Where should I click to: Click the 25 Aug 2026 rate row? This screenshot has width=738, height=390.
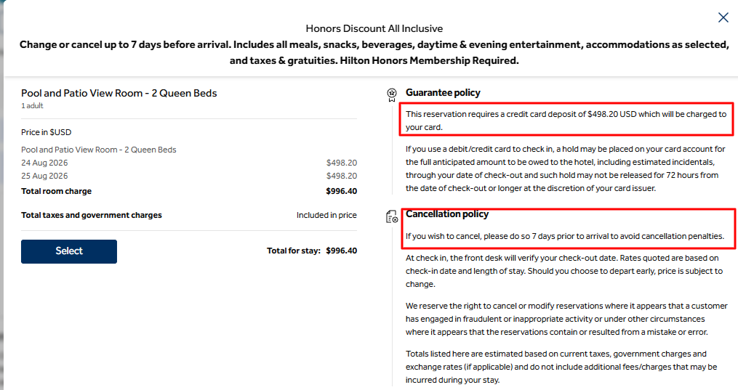click(x=189, y=176)
